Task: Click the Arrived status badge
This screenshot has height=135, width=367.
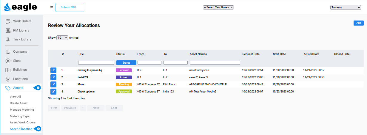Action: pos(124,77)
